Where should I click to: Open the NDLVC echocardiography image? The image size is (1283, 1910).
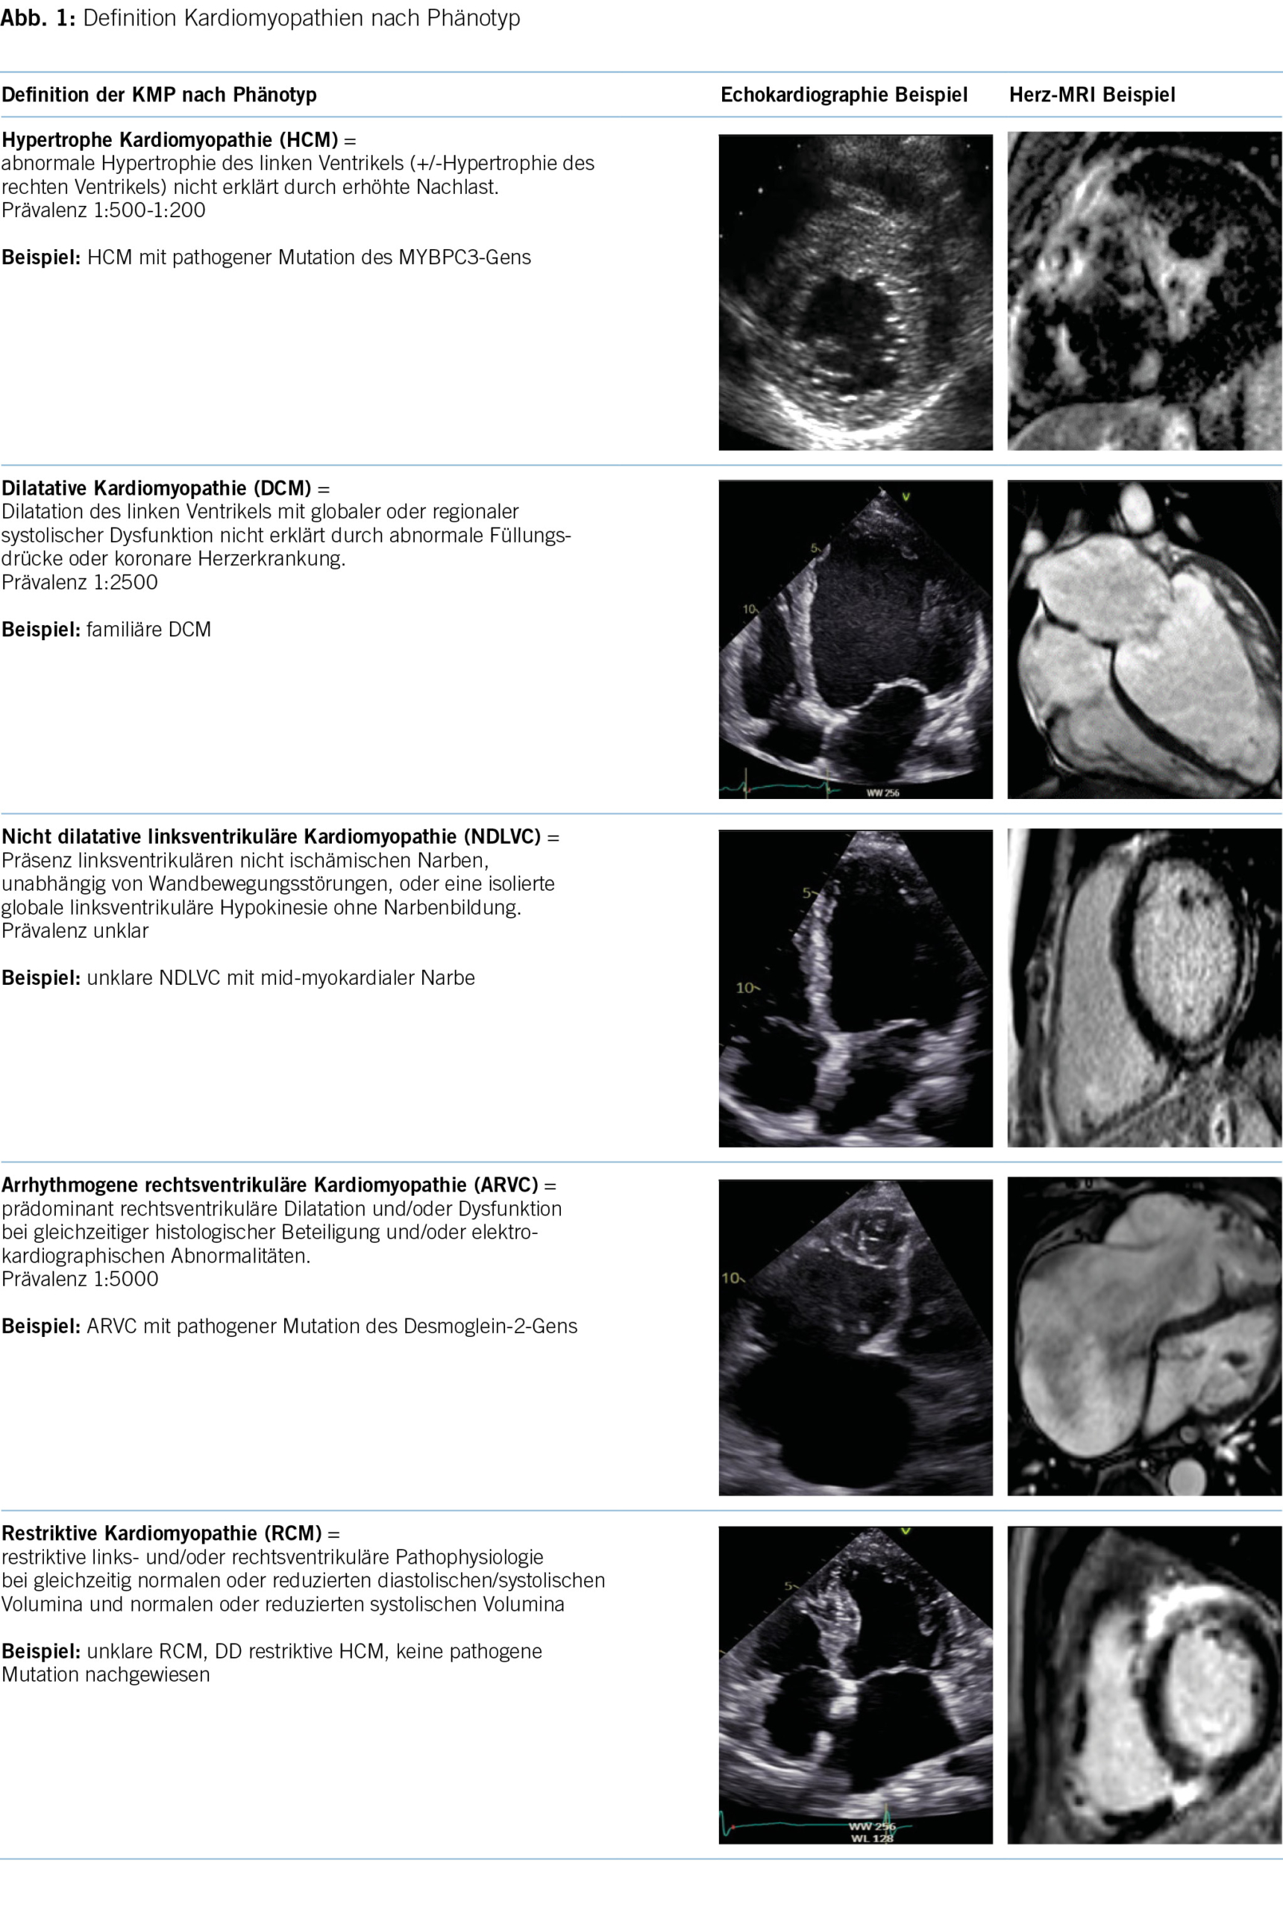[x=855, y=988]
